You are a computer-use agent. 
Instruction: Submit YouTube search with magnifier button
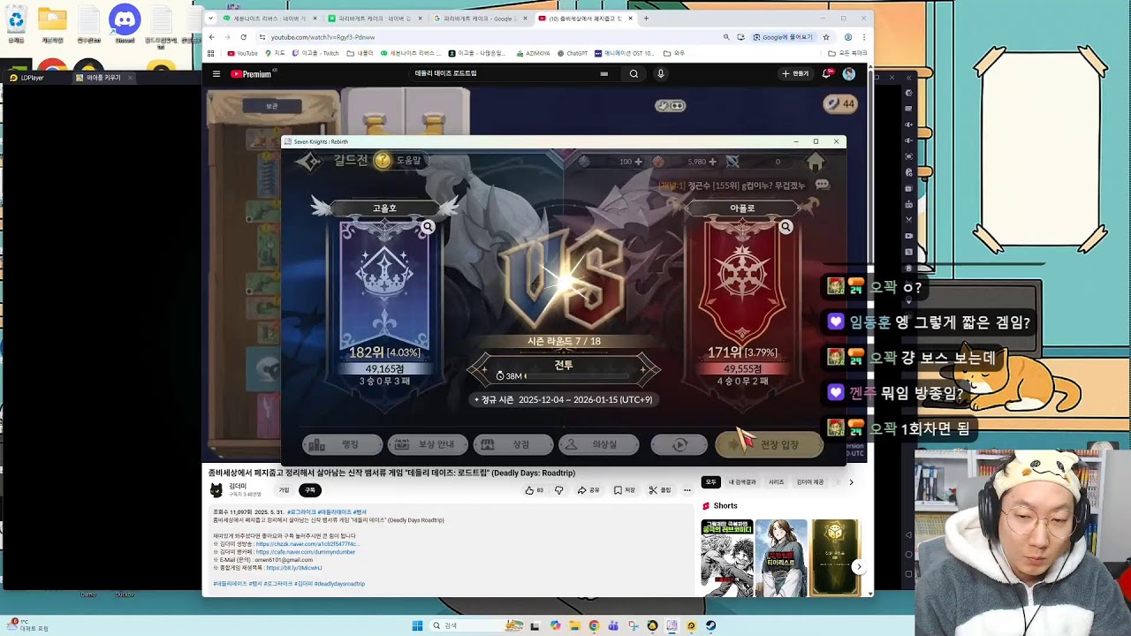click(x=634, y=74)
